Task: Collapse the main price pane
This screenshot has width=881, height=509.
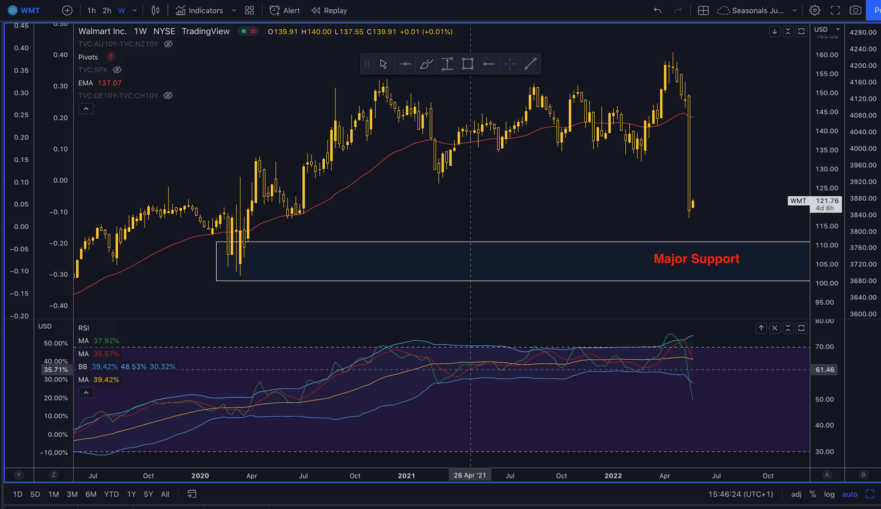Action: coord(788,32)
